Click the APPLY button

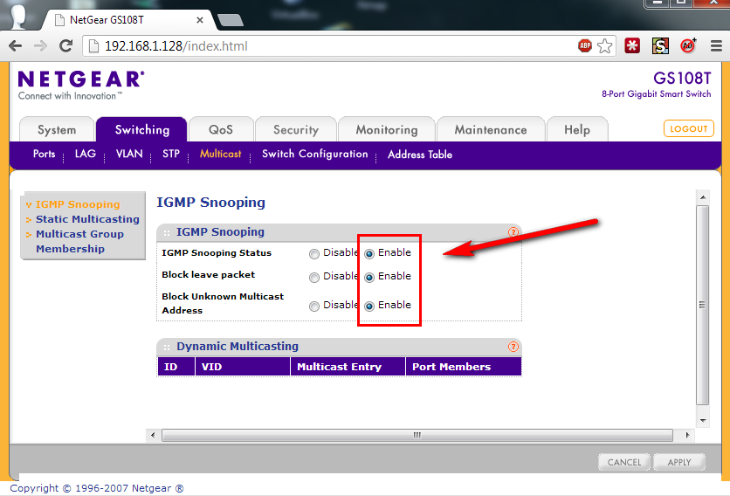click(x=678, y=462)
